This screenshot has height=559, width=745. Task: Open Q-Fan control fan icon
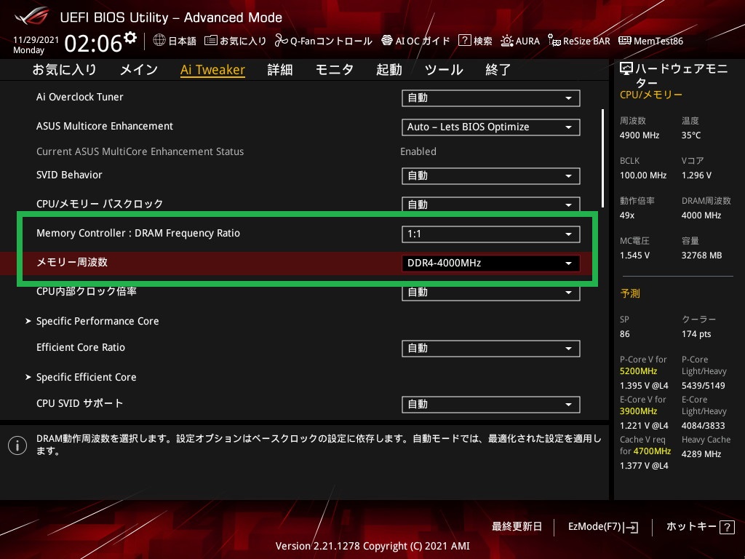[281, 41]
